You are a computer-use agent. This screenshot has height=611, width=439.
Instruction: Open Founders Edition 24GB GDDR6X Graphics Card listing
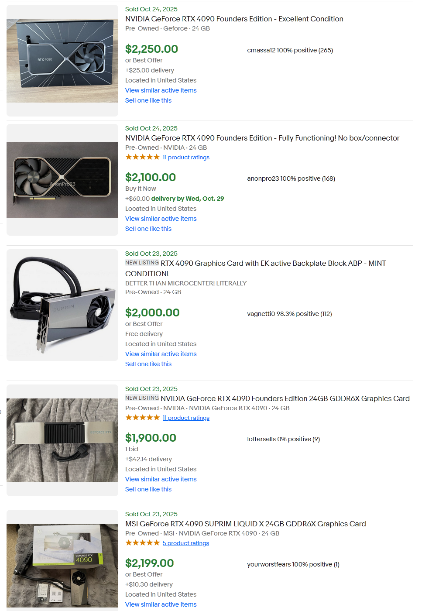click(285, 398)
